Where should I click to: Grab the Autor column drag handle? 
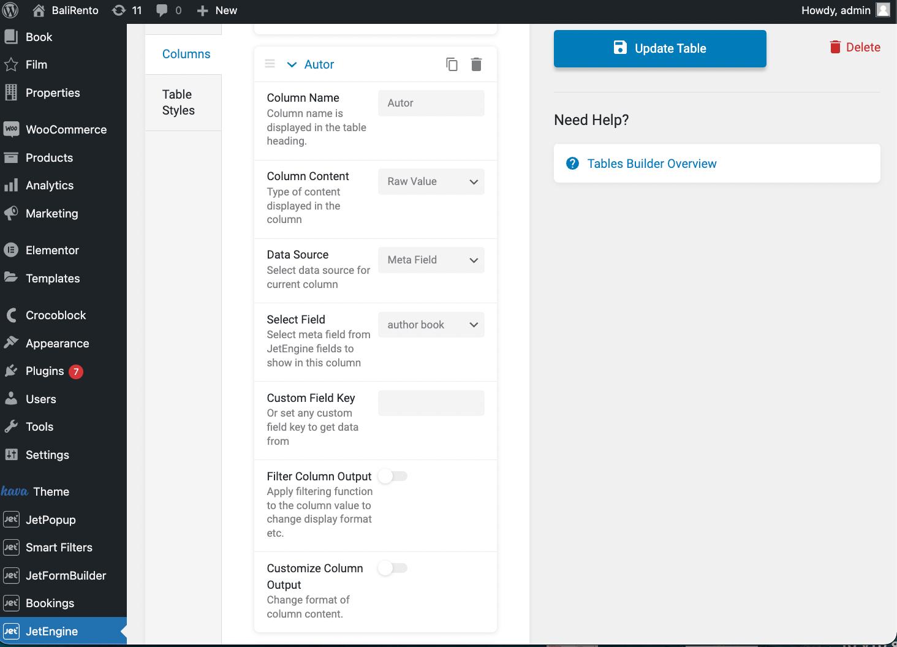(x=270, y=64)
